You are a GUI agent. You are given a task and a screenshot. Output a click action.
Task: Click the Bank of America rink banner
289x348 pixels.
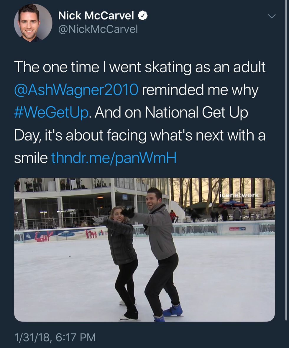(237, 228)
